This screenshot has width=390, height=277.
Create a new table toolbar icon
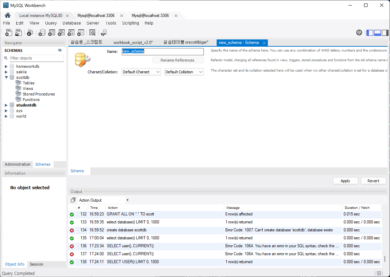point(52,33)
